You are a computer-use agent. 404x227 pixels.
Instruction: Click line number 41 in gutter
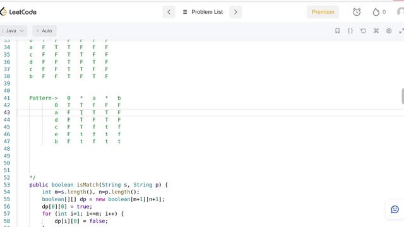click(7, 98)
